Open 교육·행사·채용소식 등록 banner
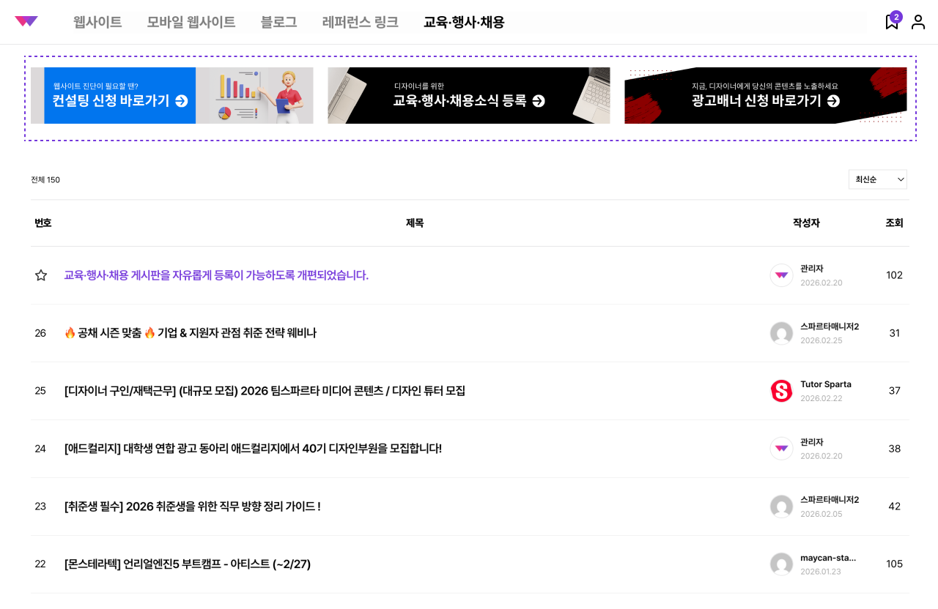The height and width of the screenshot is (609, 938). click(x=468, y=96)
